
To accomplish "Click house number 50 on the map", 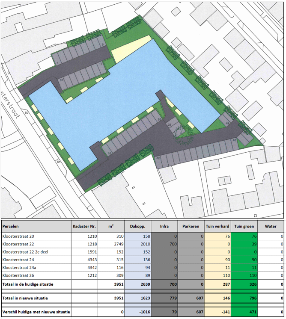I will 27,113.
